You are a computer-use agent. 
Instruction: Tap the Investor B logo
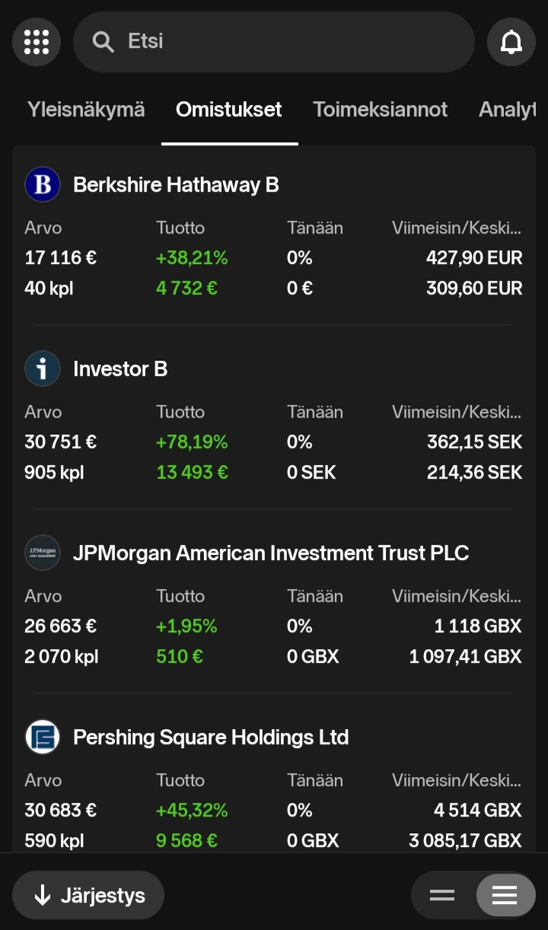click(x=43, y=368)
